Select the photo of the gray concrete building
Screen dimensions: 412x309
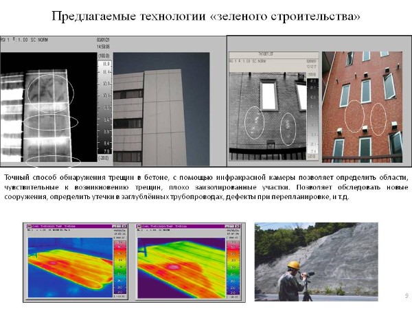click(161, 109)
